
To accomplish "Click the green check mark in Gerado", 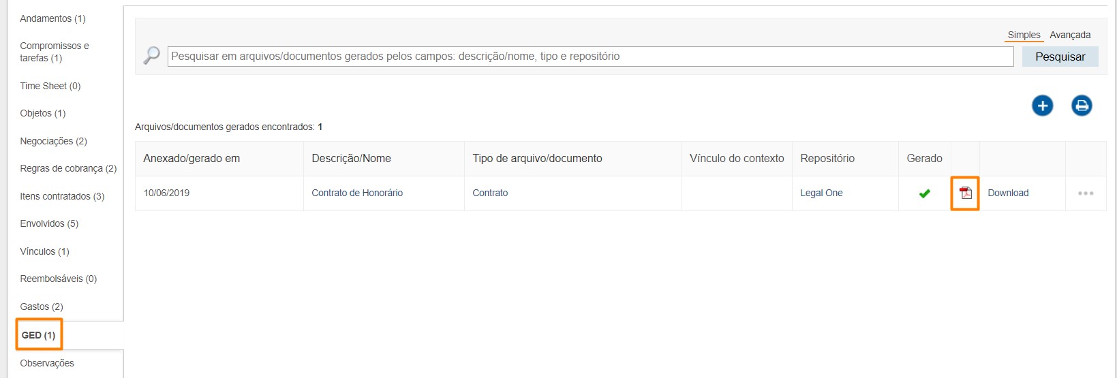I will pyautogui.click(x=924, y=193).
